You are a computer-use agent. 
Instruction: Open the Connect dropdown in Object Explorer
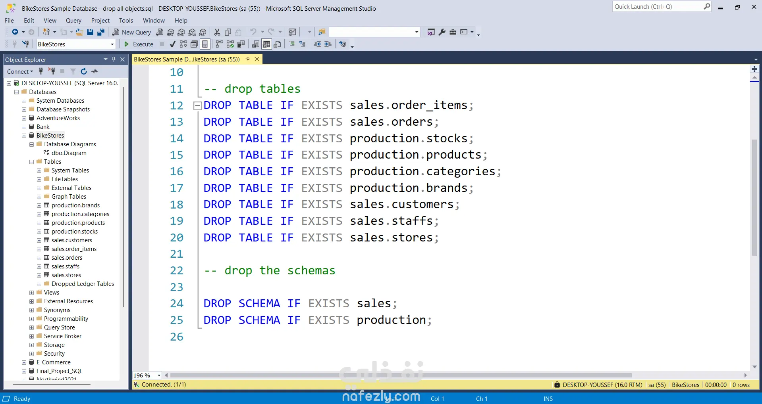pyautogui.click(x=20, y=71)
